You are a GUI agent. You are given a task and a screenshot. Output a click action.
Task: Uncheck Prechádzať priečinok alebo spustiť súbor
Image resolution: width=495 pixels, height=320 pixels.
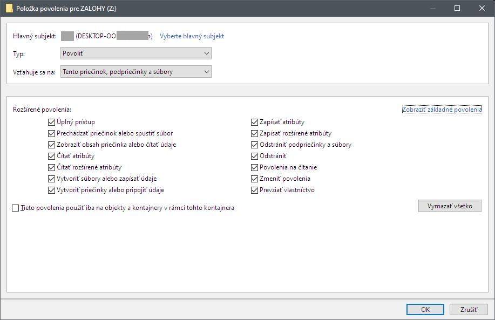click(51, 133)
